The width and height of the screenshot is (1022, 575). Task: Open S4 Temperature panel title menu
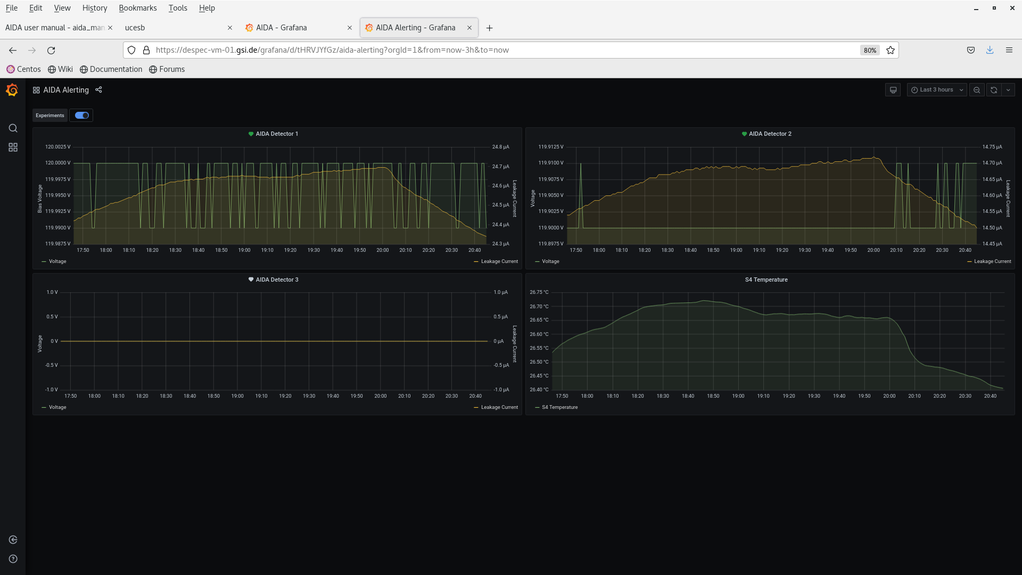point(767,280)
